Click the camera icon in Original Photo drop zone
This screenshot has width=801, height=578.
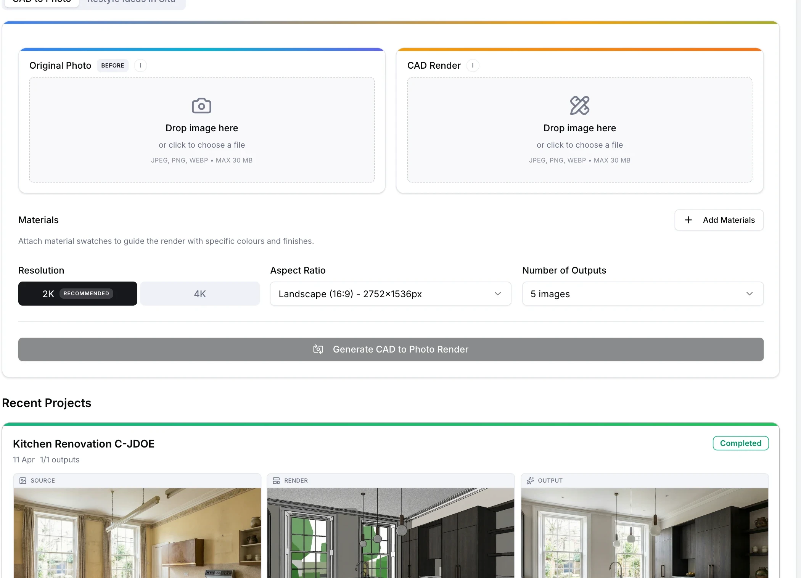click(x=201, y=106)
